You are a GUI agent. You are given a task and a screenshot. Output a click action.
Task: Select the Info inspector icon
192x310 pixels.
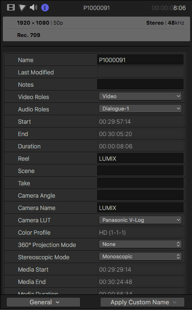[45, 8]
